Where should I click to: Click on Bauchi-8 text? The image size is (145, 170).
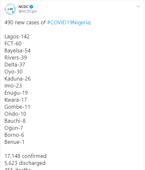coord(15,121)
